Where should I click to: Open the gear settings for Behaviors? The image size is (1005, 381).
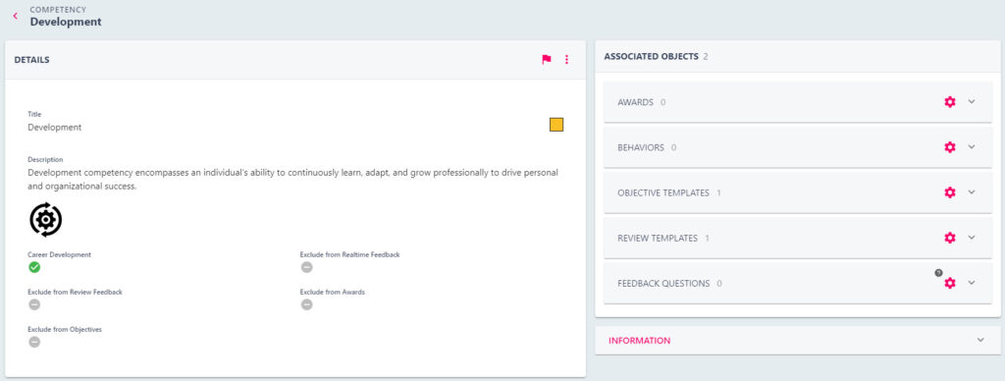950,147
